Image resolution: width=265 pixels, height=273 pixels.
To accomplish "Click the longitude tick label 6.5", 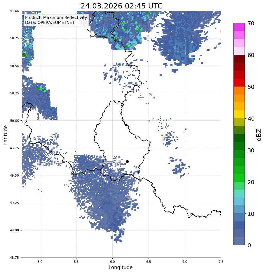I will coord(149,262).
